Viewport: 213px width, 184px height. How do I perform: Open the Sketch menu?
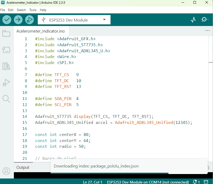[x=21, y=10]
